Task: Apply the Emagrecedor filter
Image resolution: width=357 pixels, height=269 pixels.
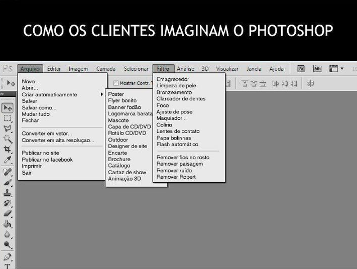Action: 173,79
